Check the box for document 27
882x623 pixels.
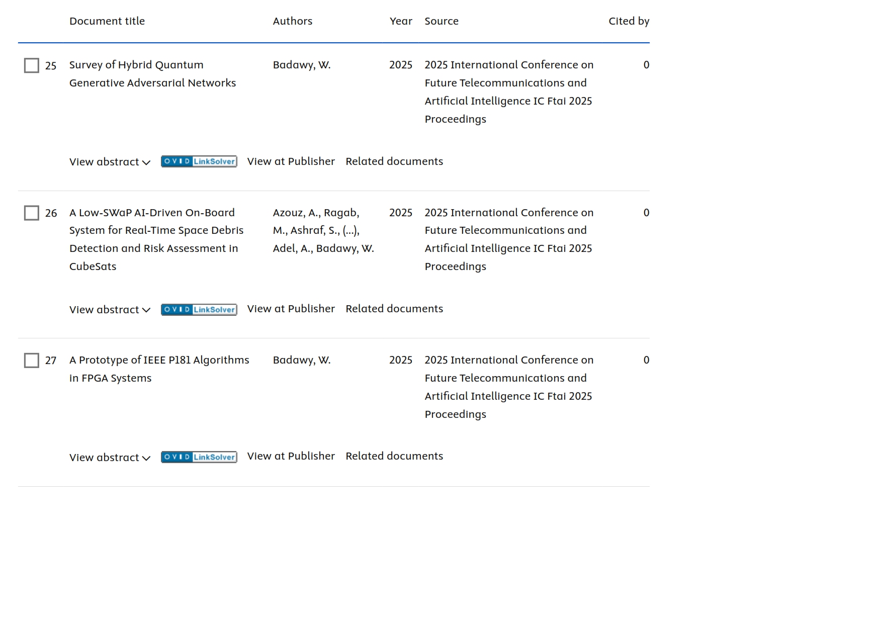coord(32,361)
